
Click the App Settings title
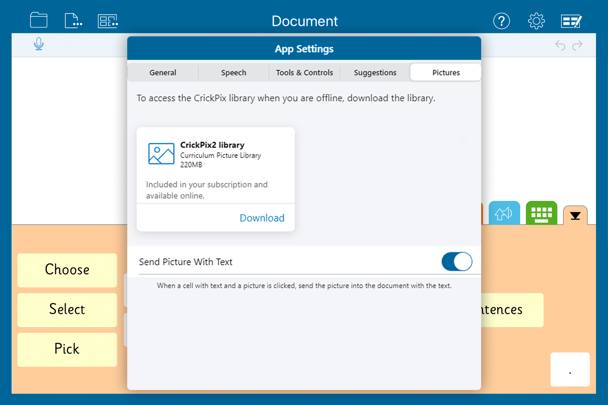point(304,49)
